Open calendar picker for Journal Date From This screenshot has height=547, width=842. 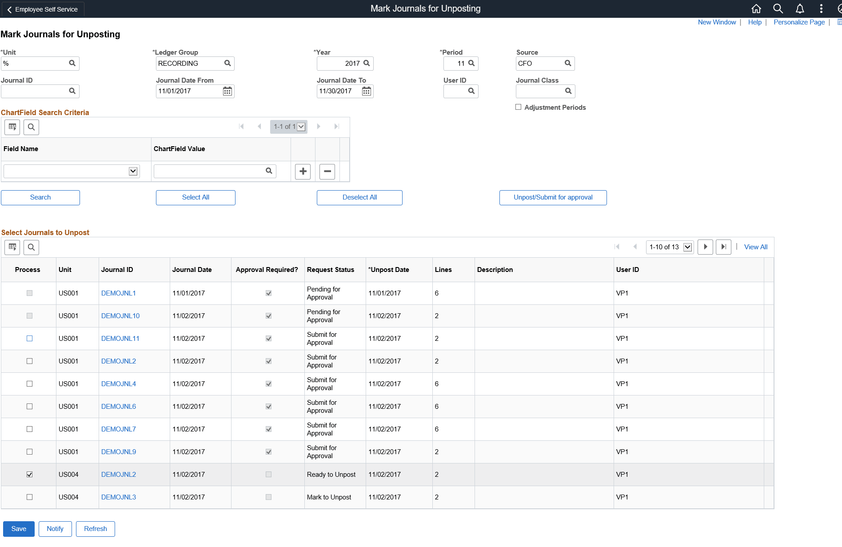point(227,91)
